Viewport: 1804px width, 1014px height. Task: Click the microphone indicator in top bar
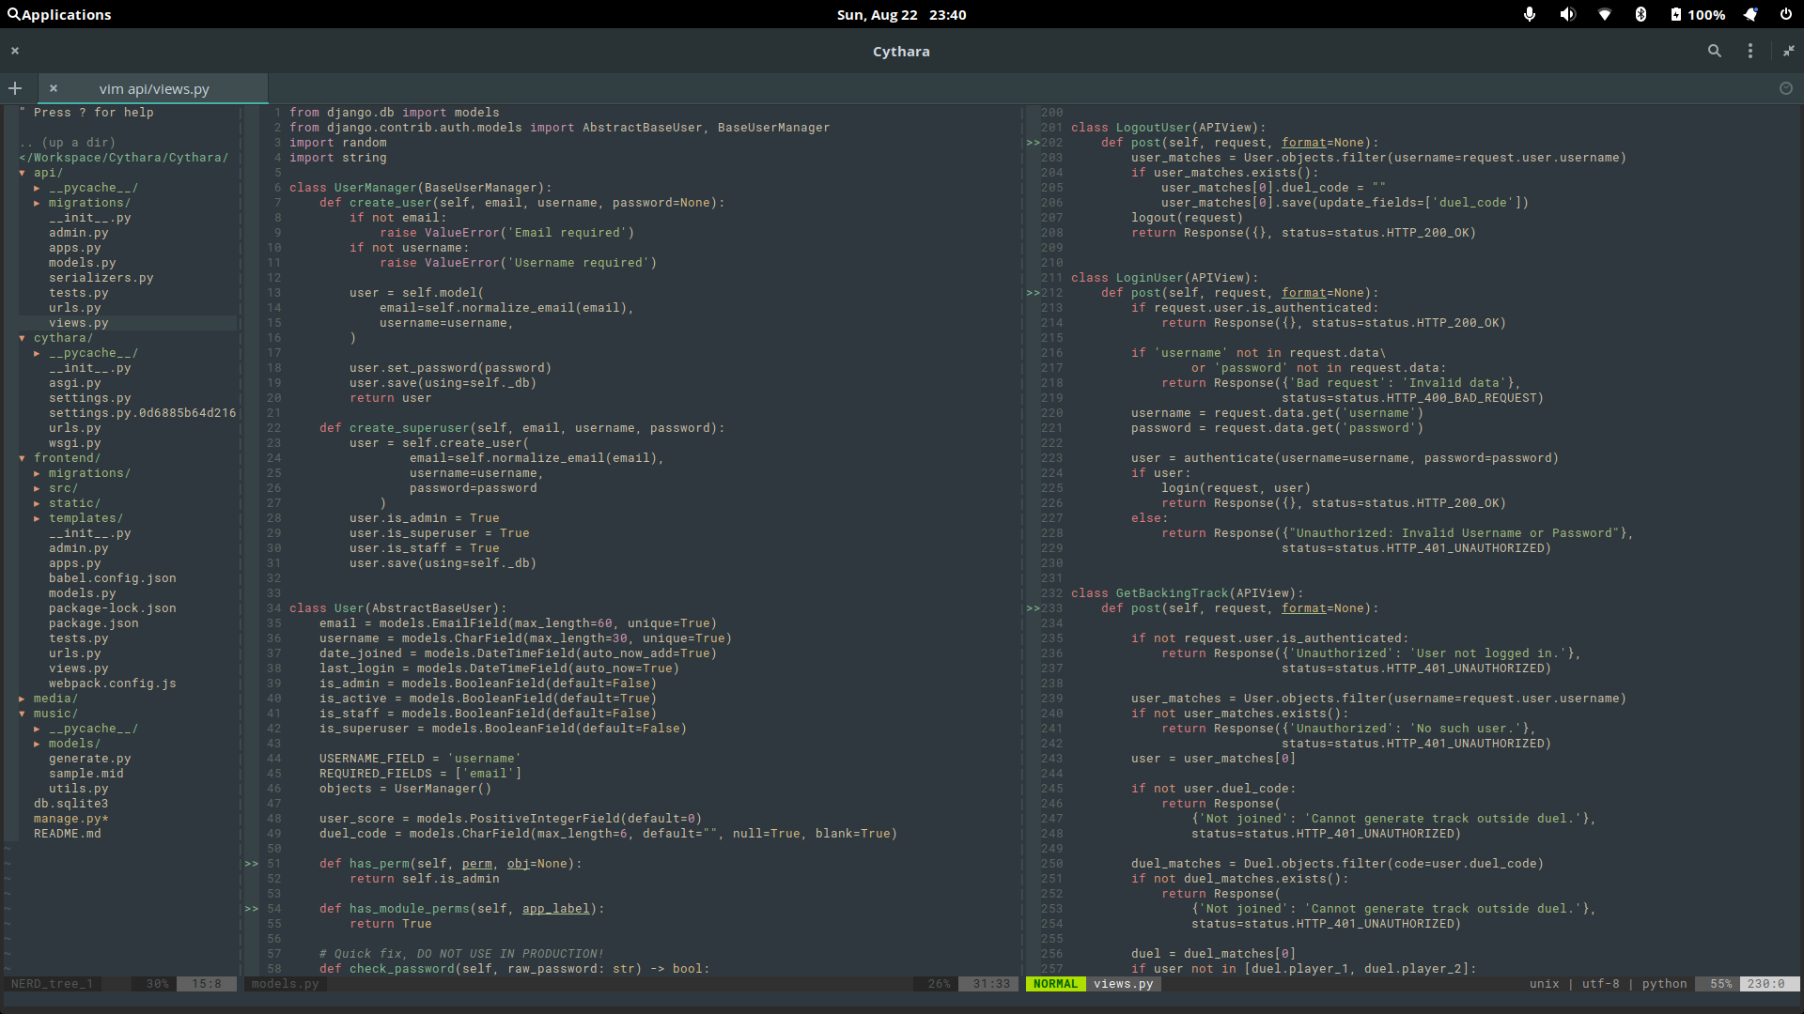click(1530, 15)
